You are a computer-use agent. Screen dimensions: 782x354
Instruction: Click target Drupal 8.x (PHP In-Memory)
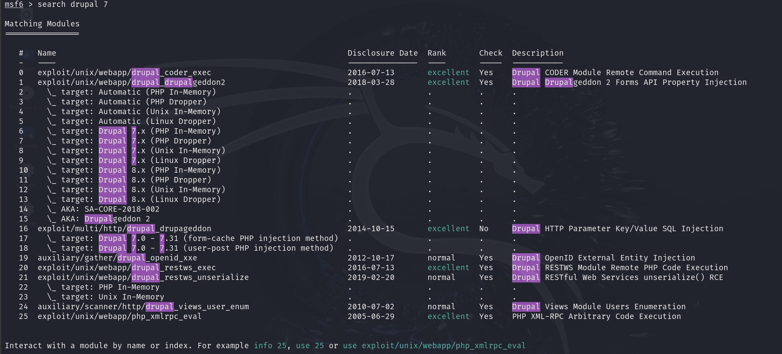pyautogui.click(x=134, y=170)
